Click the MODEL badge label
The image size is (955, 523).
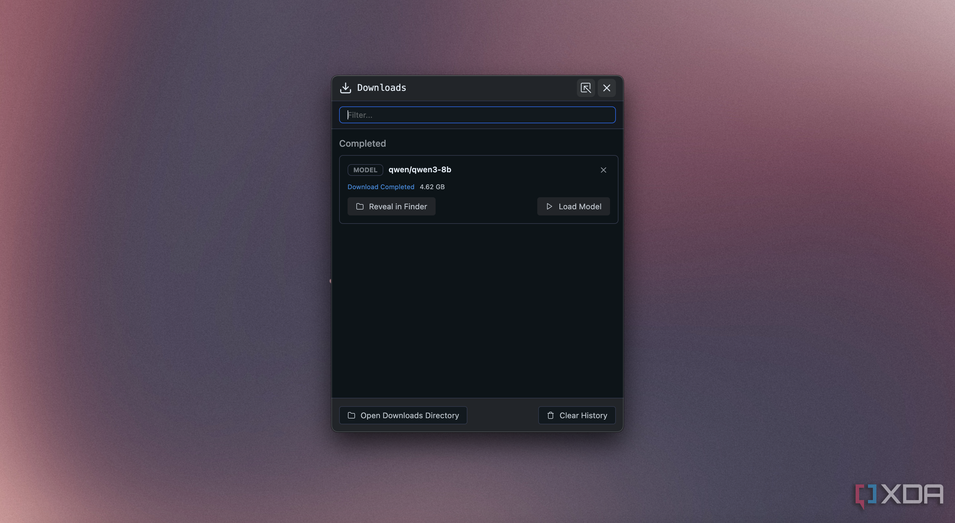[365, 170]
